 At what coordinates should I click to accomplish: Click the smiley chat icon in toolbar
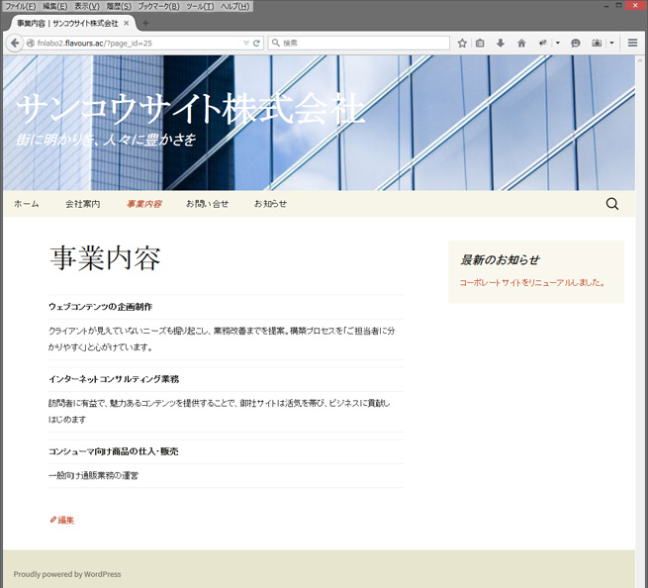576,44
